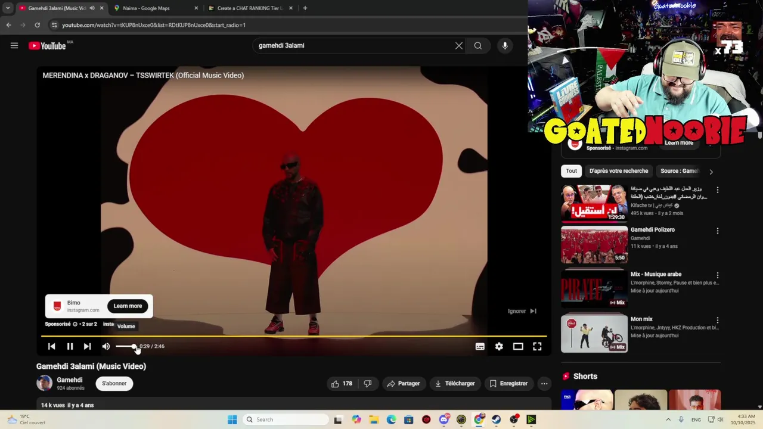Subscribe with the S'abonner button

tap(114, 384)
